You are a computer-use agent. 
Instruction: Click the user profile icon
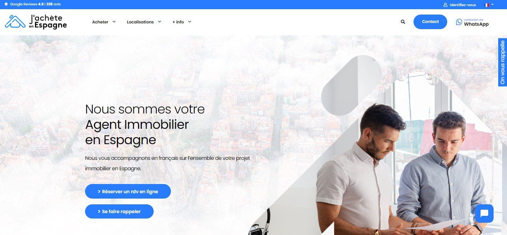click(x=445, y=5)
